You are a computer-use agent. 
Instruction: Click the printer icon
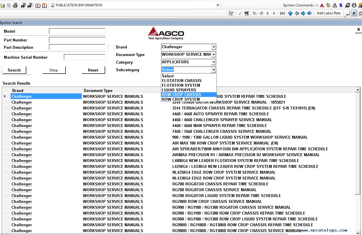point(15,5)
